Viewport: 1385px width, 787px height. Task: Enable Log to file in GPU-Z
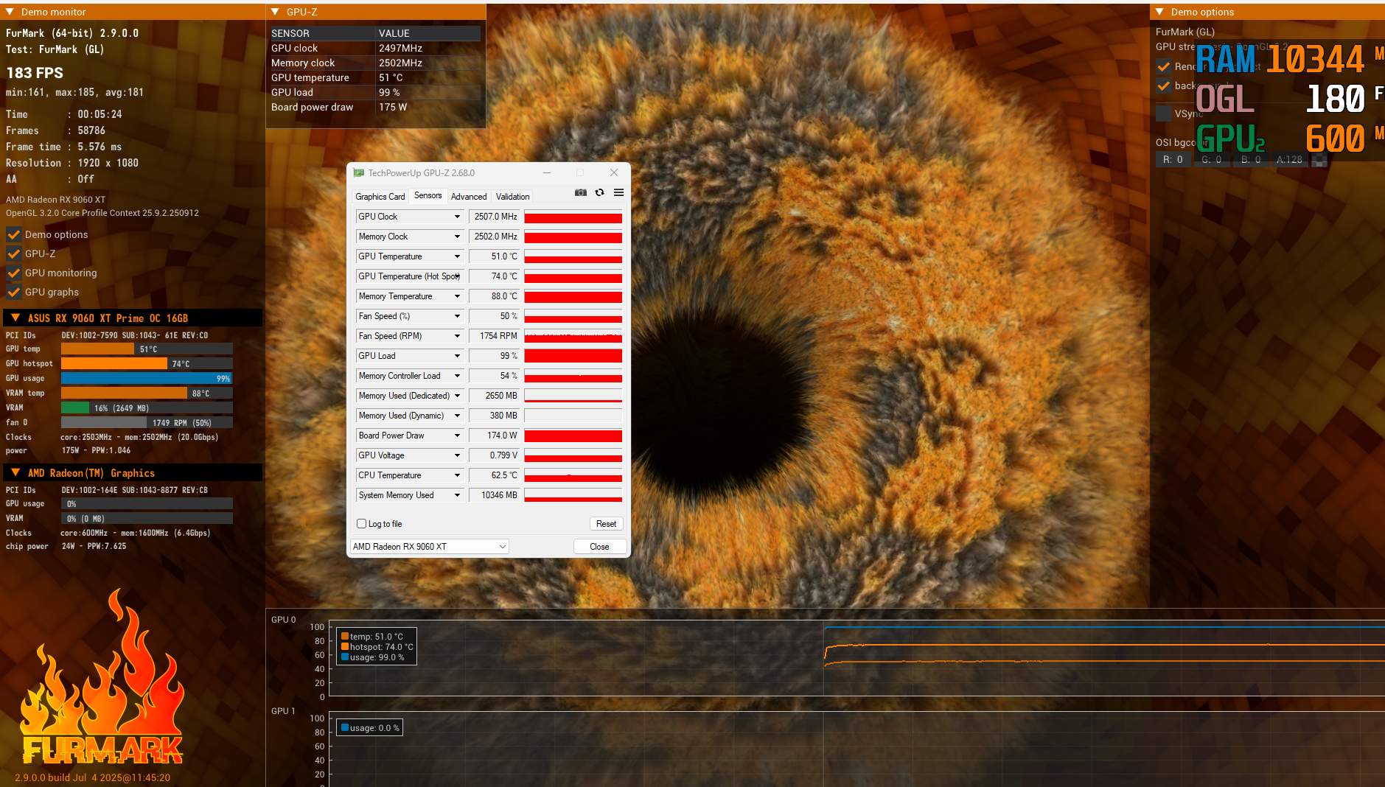pos(362,524)
